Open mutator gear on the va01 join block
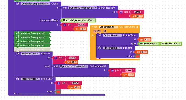 (121, 12)
